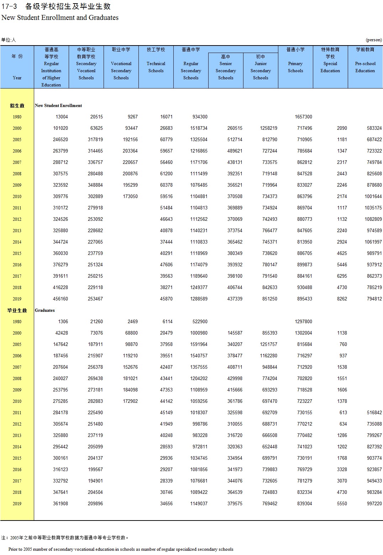This screenshot has height=555, width=383.
Task: Select cell value 949433
Action: coord(374,481)
